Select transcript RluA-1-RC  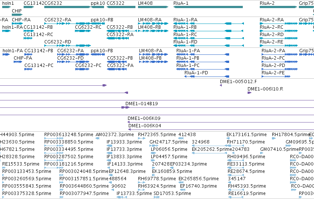[209, 38]
